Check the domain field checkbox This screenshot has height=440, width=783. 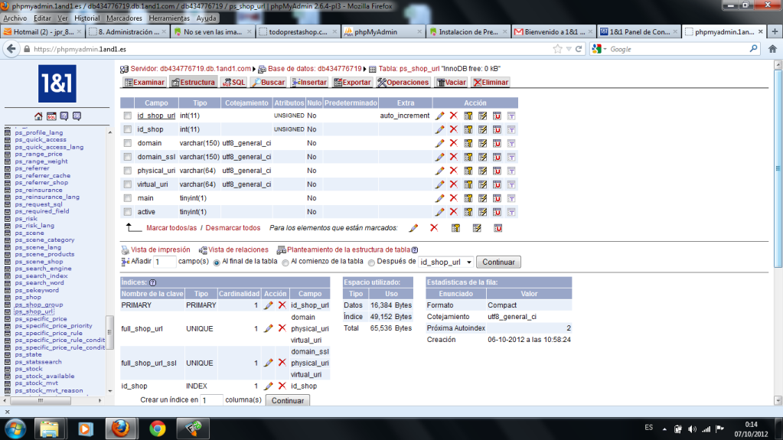128,143
